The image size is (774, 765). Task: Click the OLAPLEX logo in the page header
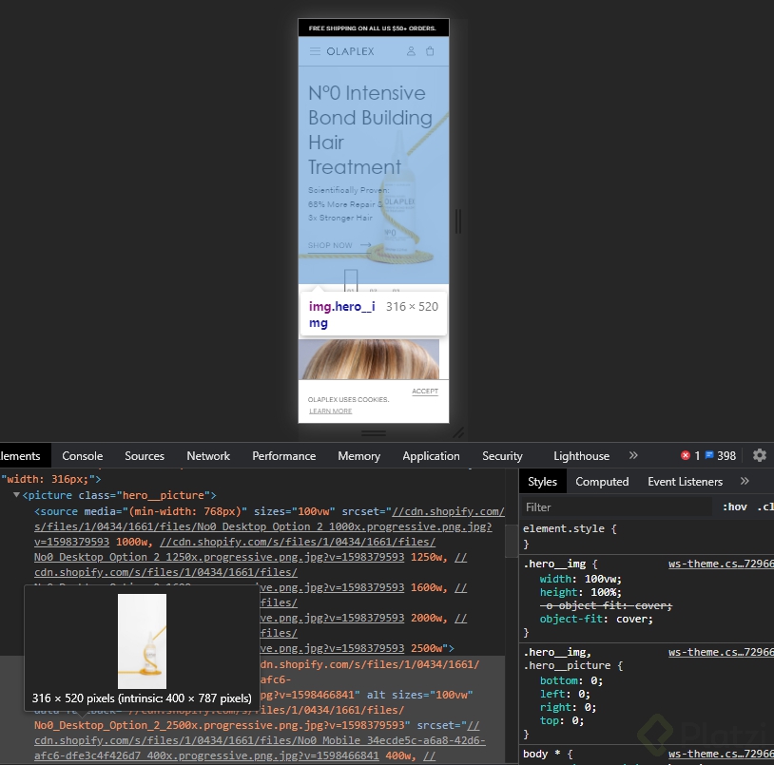(350, 51)
